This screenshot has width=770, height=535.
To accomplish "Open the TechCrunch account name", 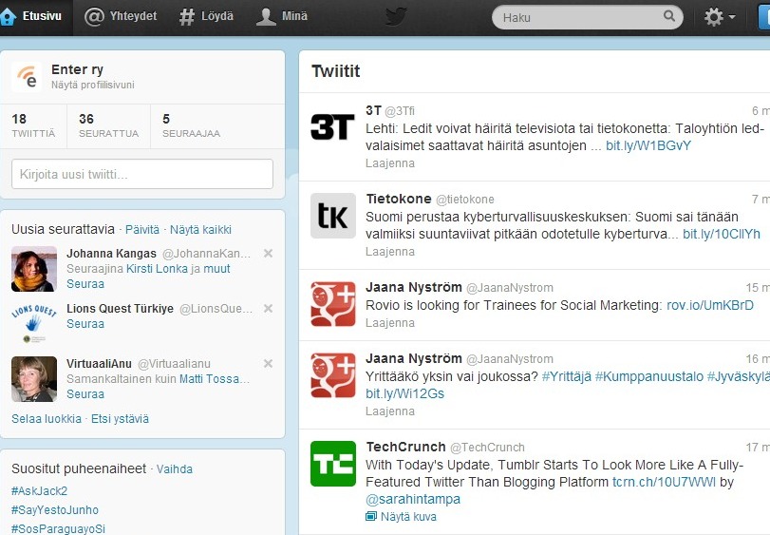I will (x=405, y=447).
